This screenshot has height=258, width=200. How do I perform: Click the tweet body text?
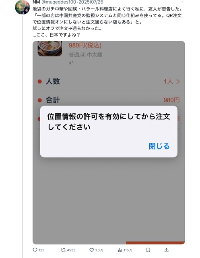(x=107, y=22)
